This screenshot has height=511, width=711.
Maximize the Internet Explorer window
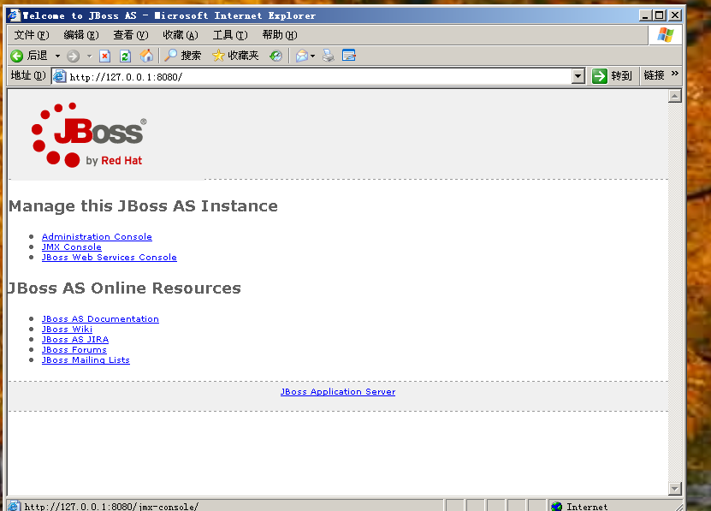[660, 15]
